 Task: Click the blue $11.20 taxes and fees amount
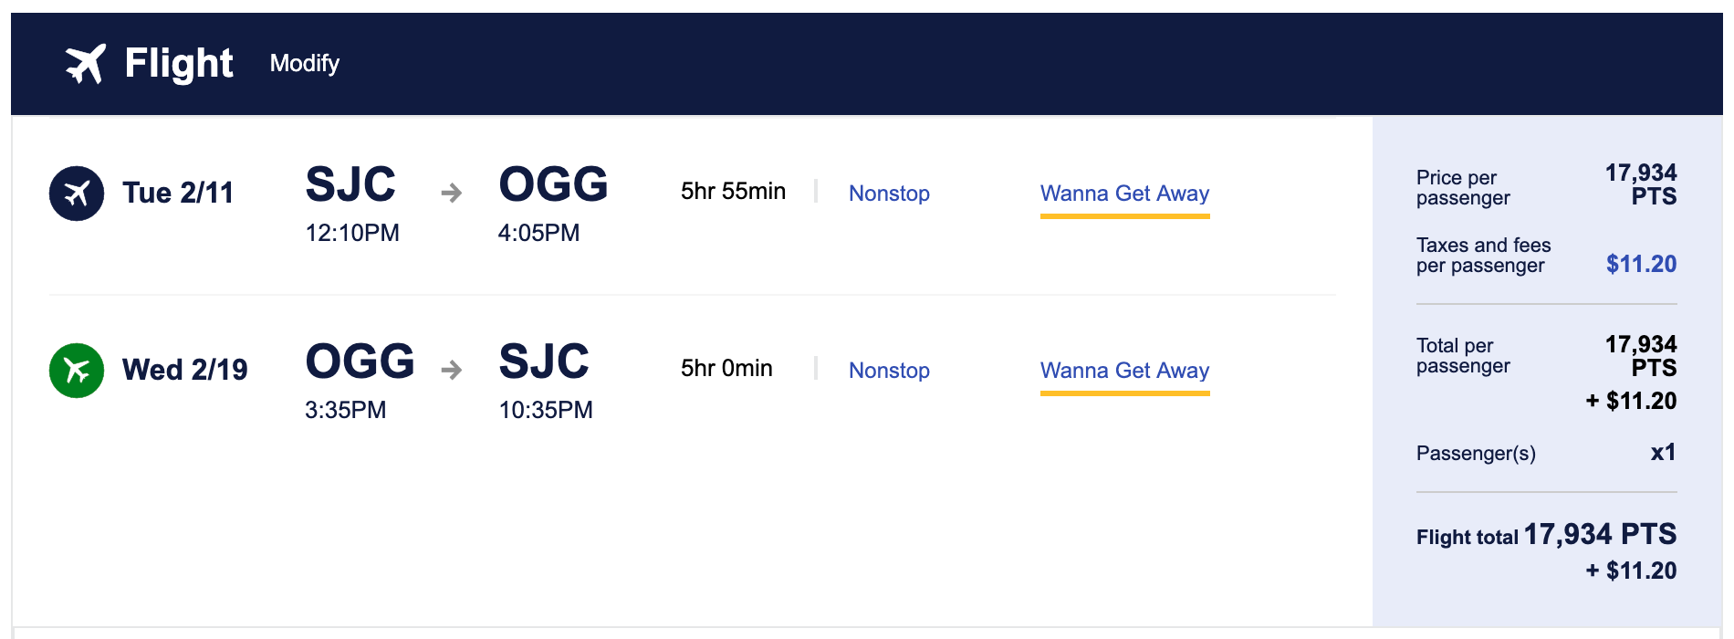1641,264
